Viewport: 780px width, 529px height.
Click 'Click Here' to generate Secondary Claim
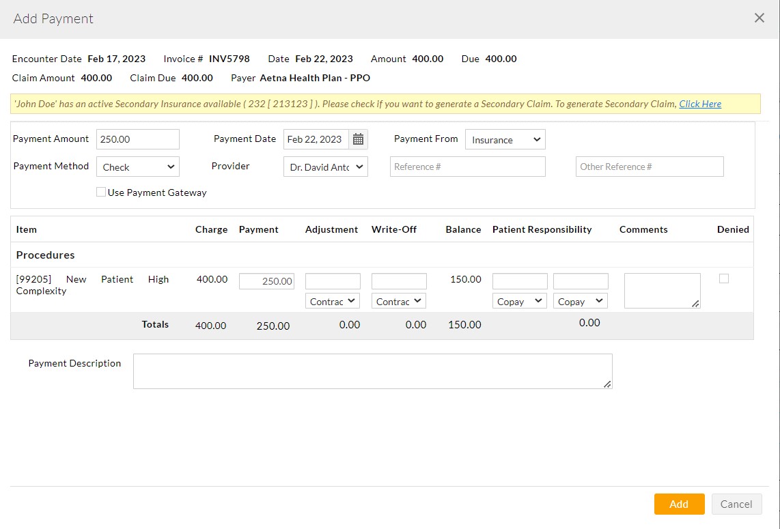click(x=701, y=104)
